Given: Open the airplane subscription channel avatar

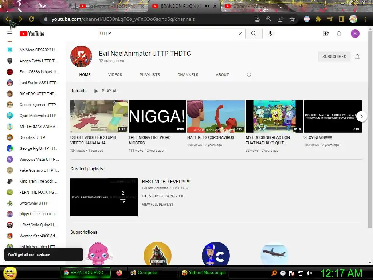Looking at the screenshot, I should point(274,254).
